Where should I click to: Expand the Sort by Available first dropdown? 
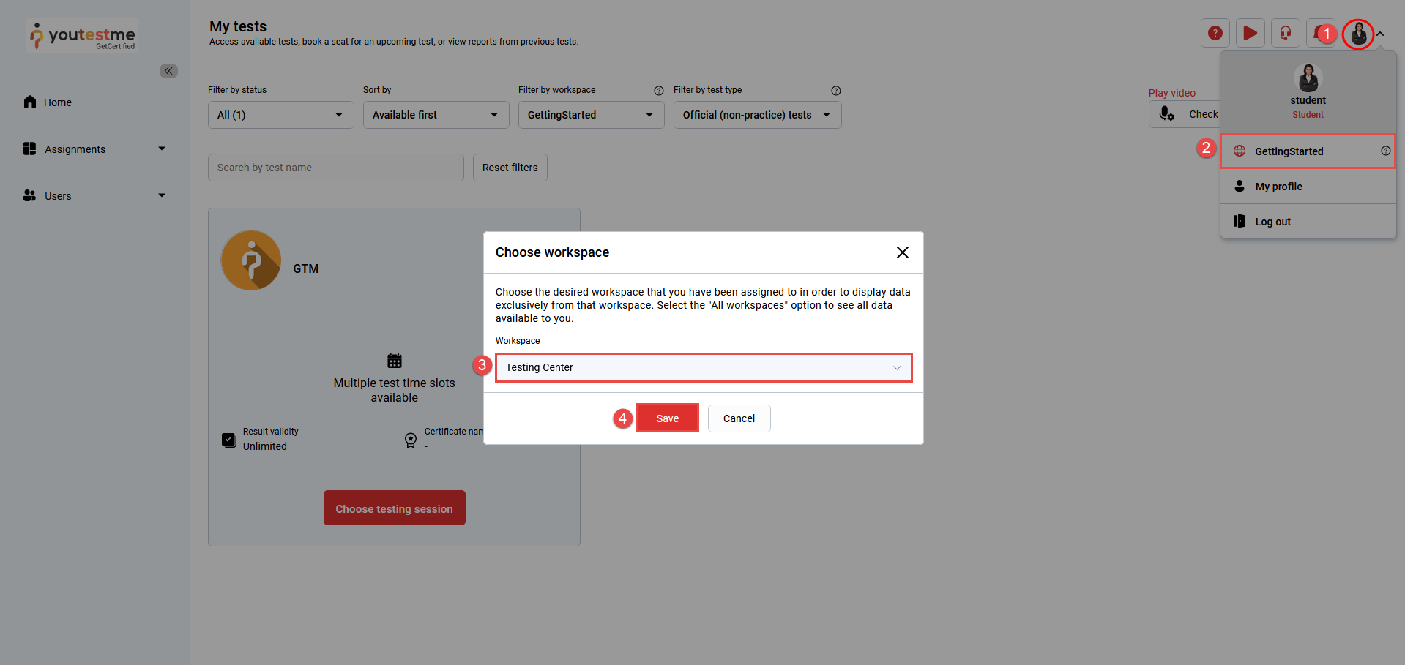pyautogui.click(x=436, y=115)
